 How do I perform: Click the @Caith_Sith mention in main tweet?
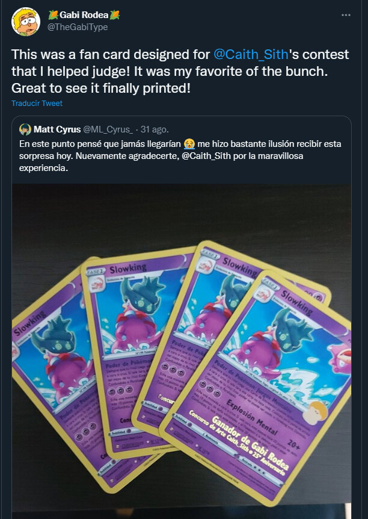click(251, 55)
